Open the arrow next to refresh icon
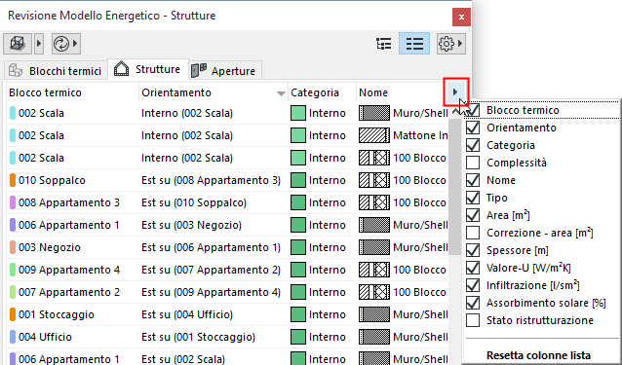This screenshot has height=365, width=622. (76, 44)
